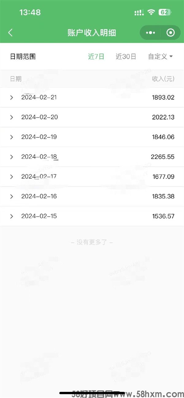This screenshot has width=184, height=398.
Task: Expand the 2024-02-19 row chevron
Action: coord(12,137)
